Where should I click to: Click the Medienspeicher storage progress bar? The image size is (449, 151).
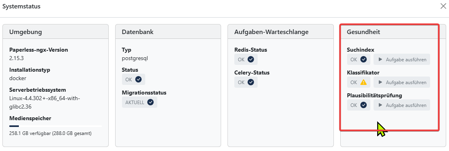[x=55, y=126]
